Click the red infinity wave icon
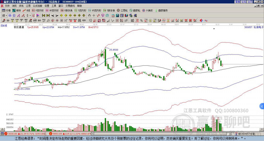The height and width of the screenshot is (141, 264). point(206,21)
